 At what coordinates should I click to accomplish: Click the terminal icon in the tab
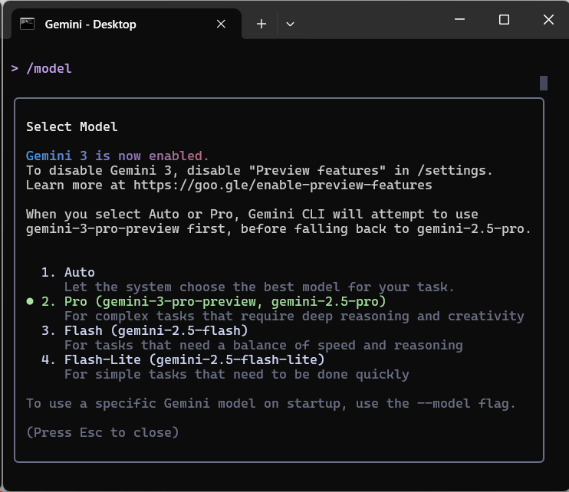click(27, 24)
